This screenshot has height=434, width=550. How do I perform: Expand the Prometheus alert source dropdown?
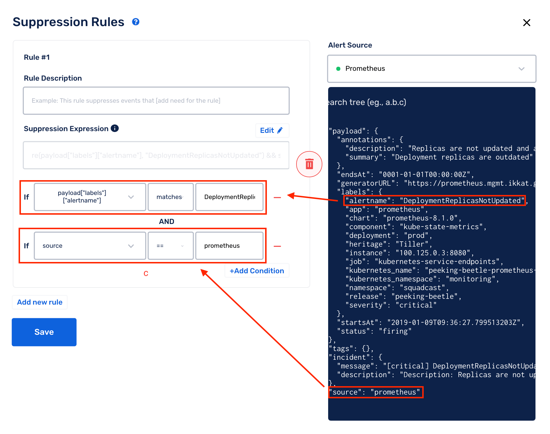click(x=432, y=69)
